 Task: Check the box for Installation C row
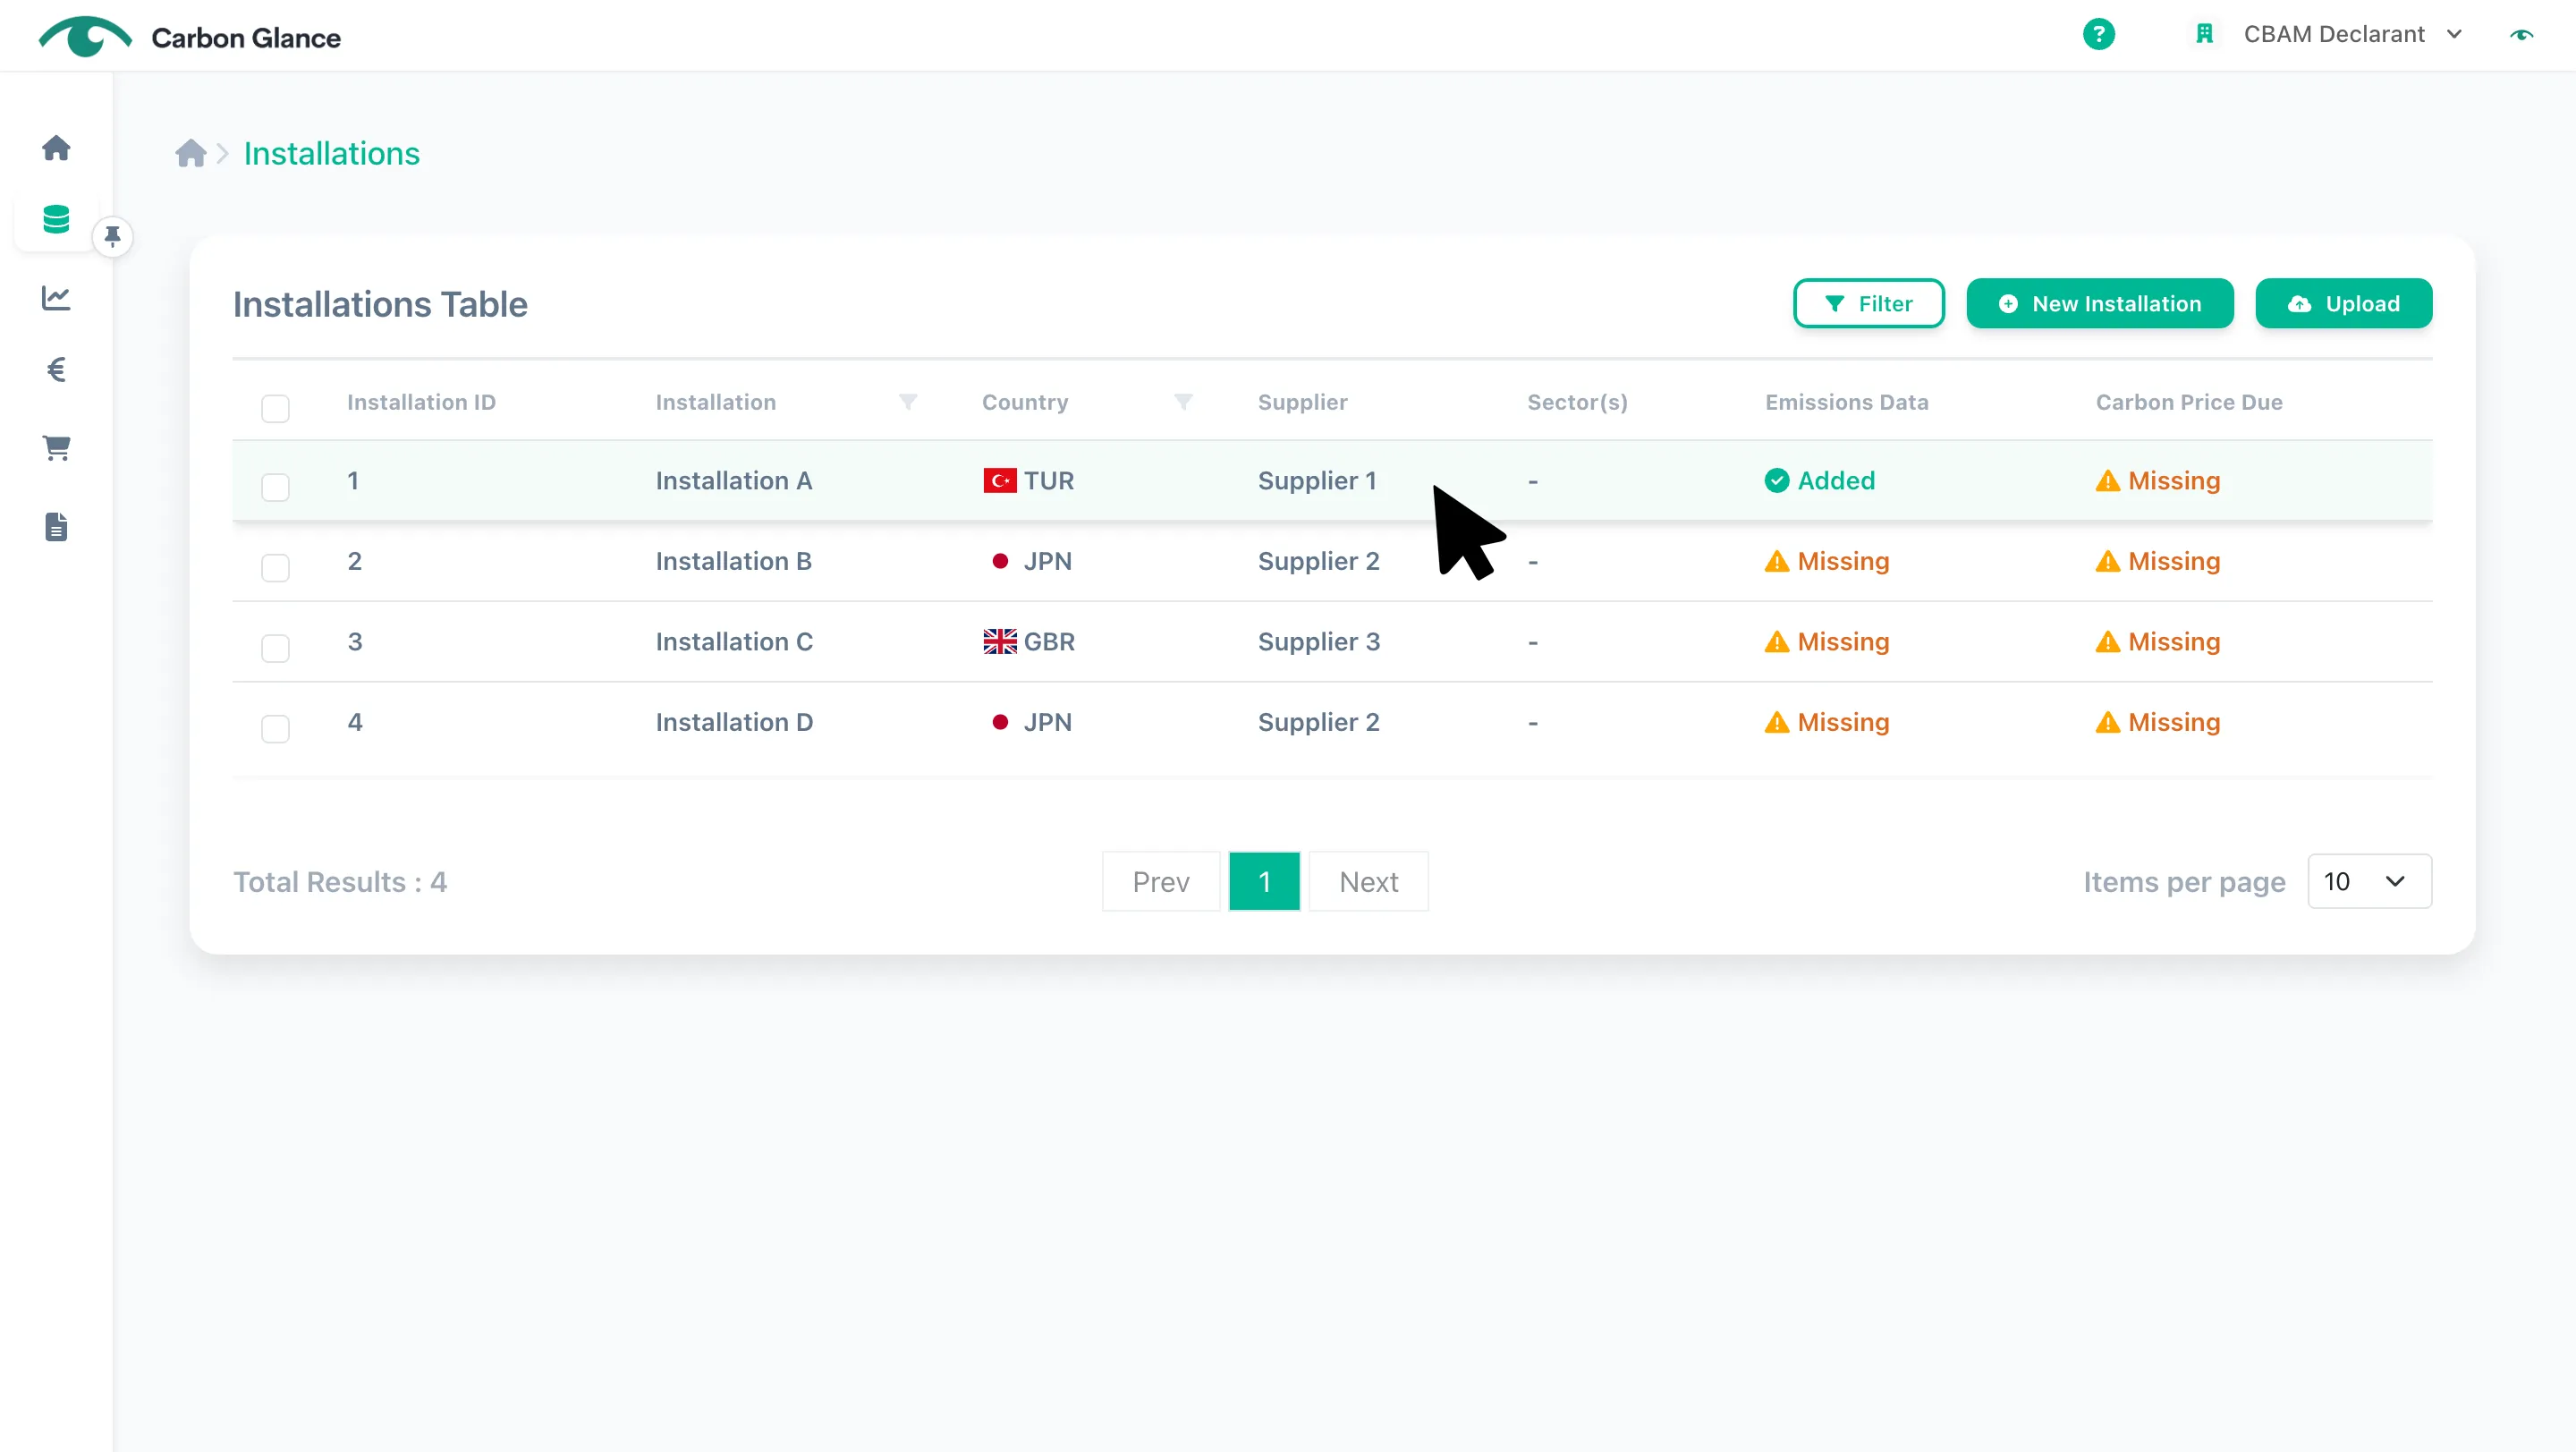(x=275, y=648)
